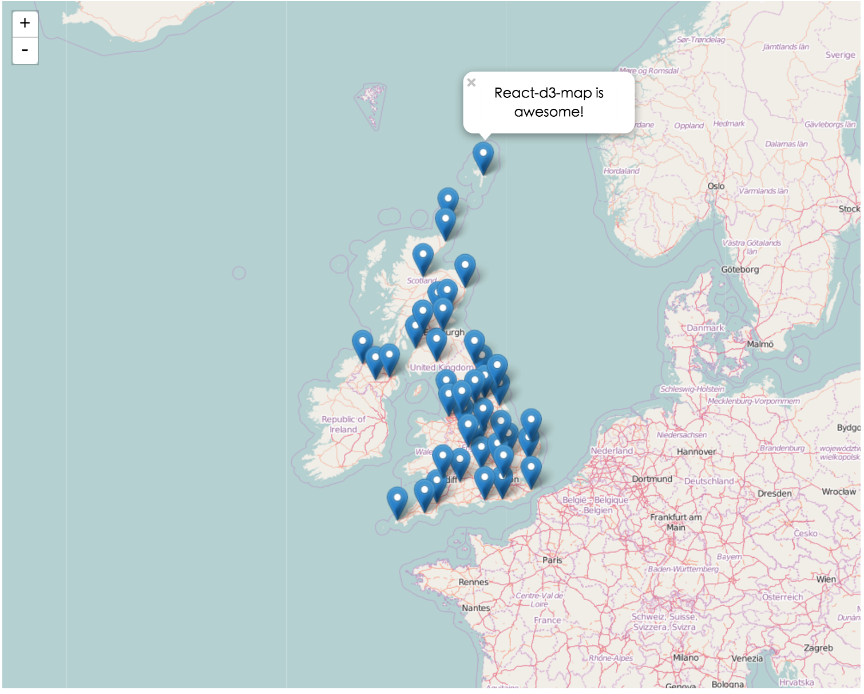864x694 pixels.
Task: Zoom in using the plus button
Action: pos(24,23)
